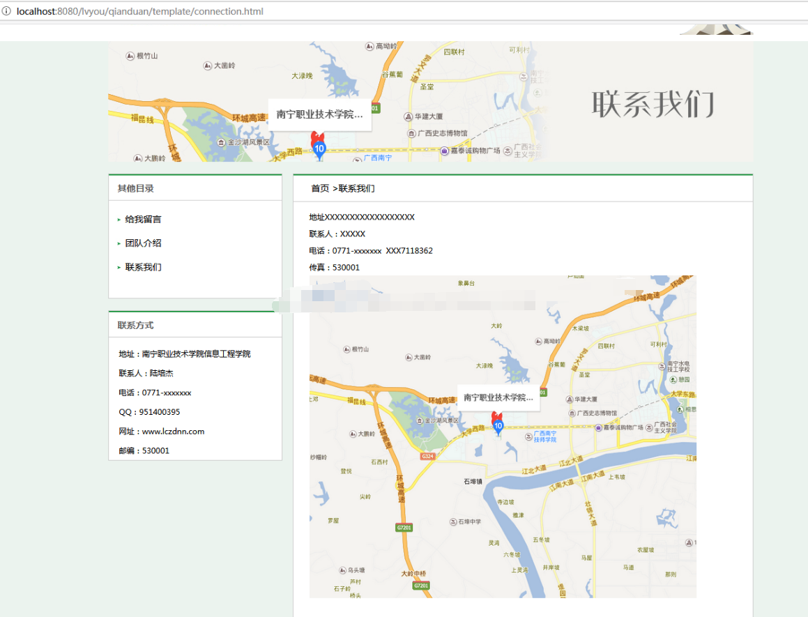The image size is (808, 617).
Task: Click the 联系方式 panel heading
Action: tap(135, 326)
